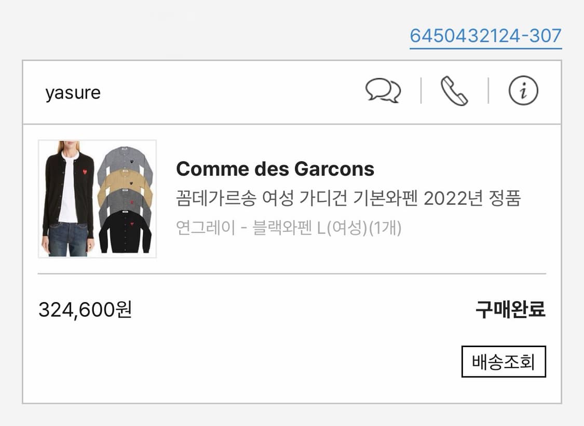Screen dimensions: 584x426
Task: Click the seller name yasure
Action: (73, 93)
